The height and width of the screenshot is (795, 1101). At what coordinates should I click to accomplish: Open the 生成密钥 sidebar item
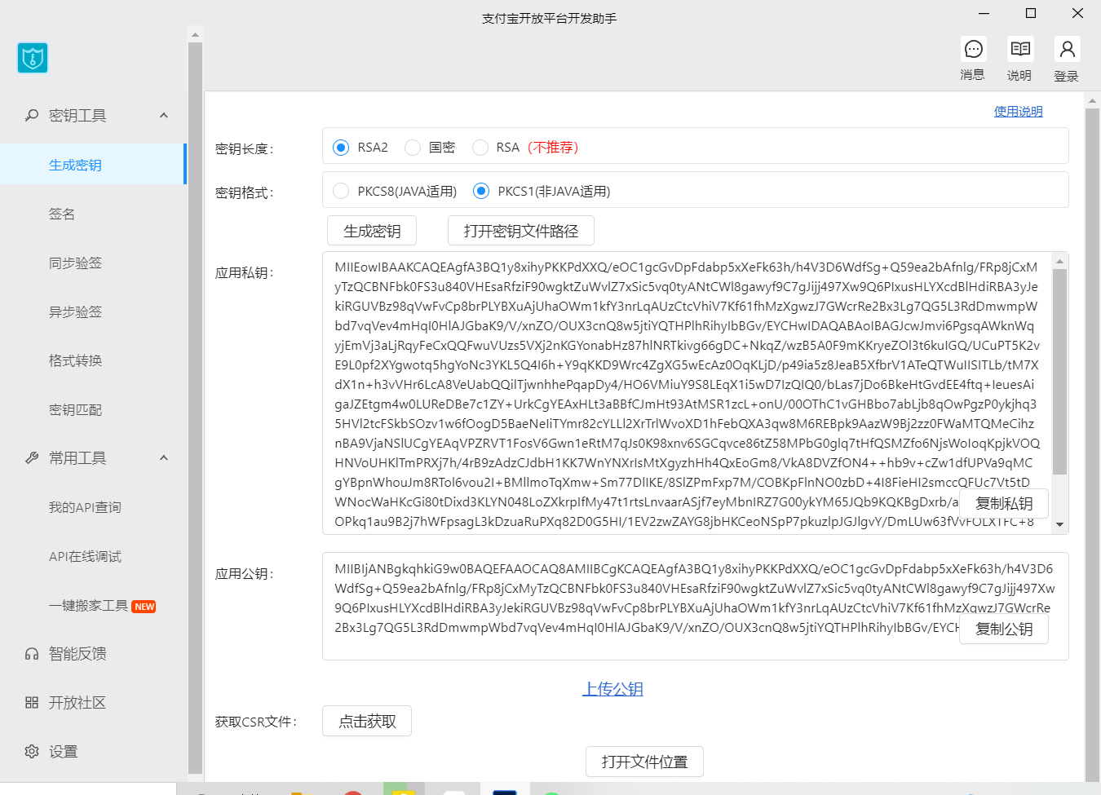(x=93, y=165)
